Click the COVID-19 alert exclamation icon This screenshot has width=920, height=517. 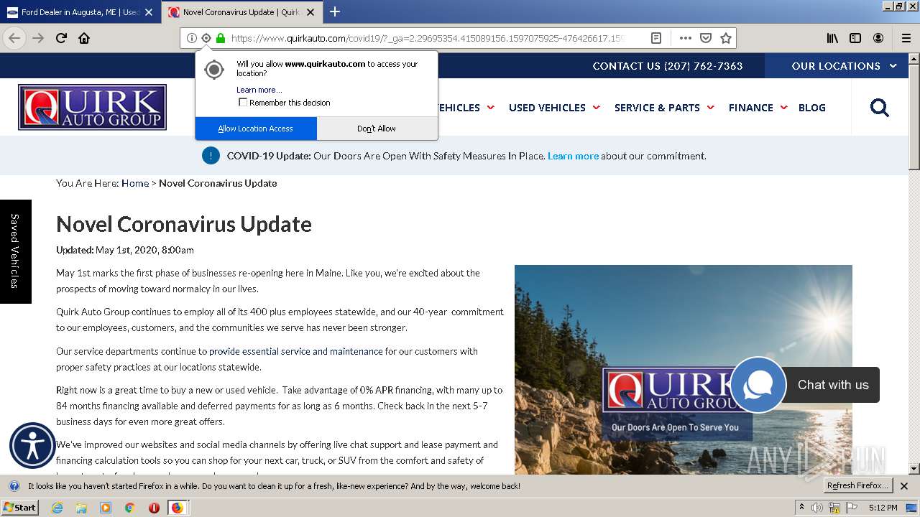[211, 156]
